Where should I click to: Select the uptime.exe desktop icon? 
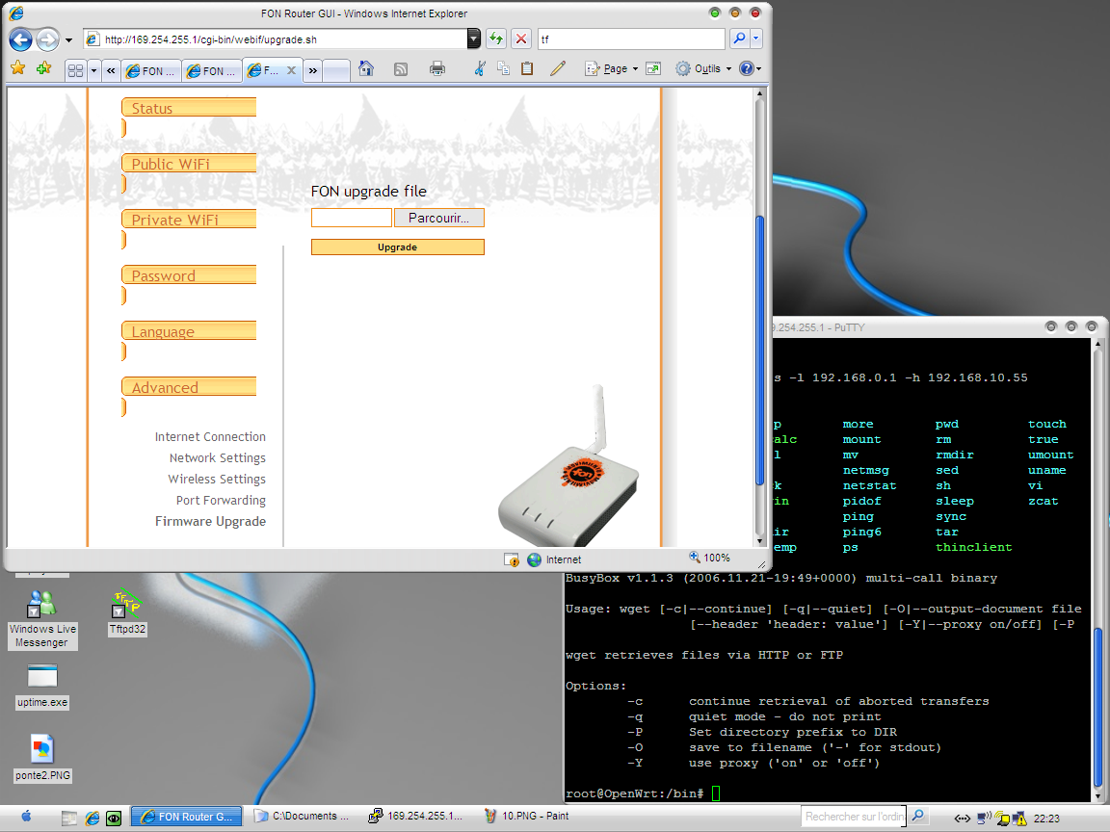42,687
